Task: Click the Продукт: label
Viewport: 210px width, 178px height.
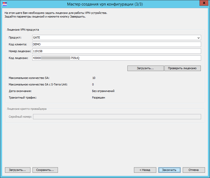Action: [15, 38]
